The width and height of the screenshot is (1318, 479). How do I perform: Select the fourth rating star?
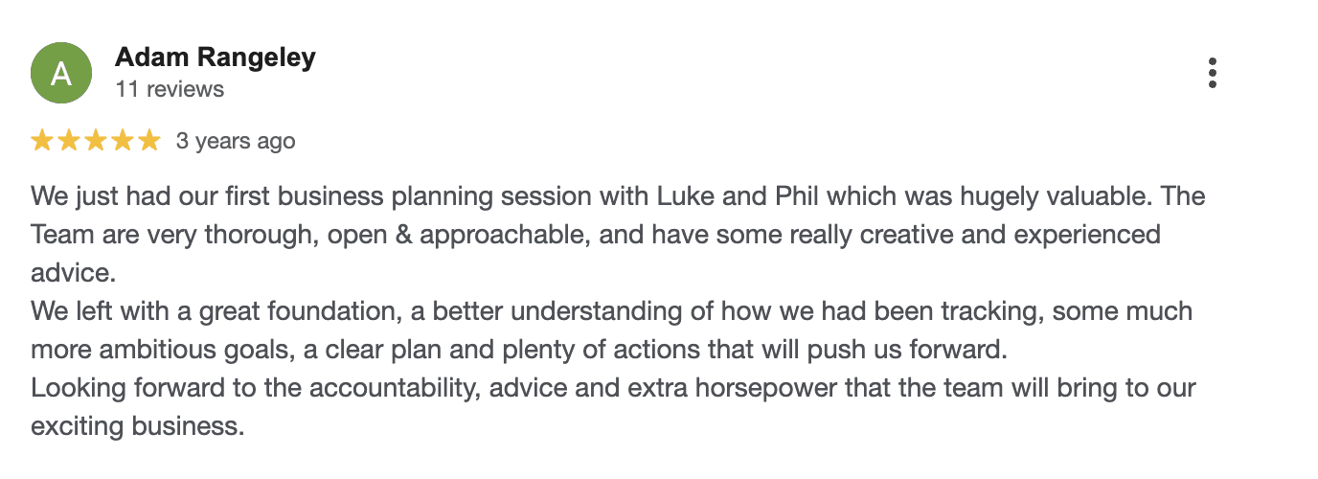pos(123,142)
